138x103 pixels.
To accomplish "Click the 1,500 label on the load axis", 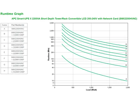I will pos(110,87).
